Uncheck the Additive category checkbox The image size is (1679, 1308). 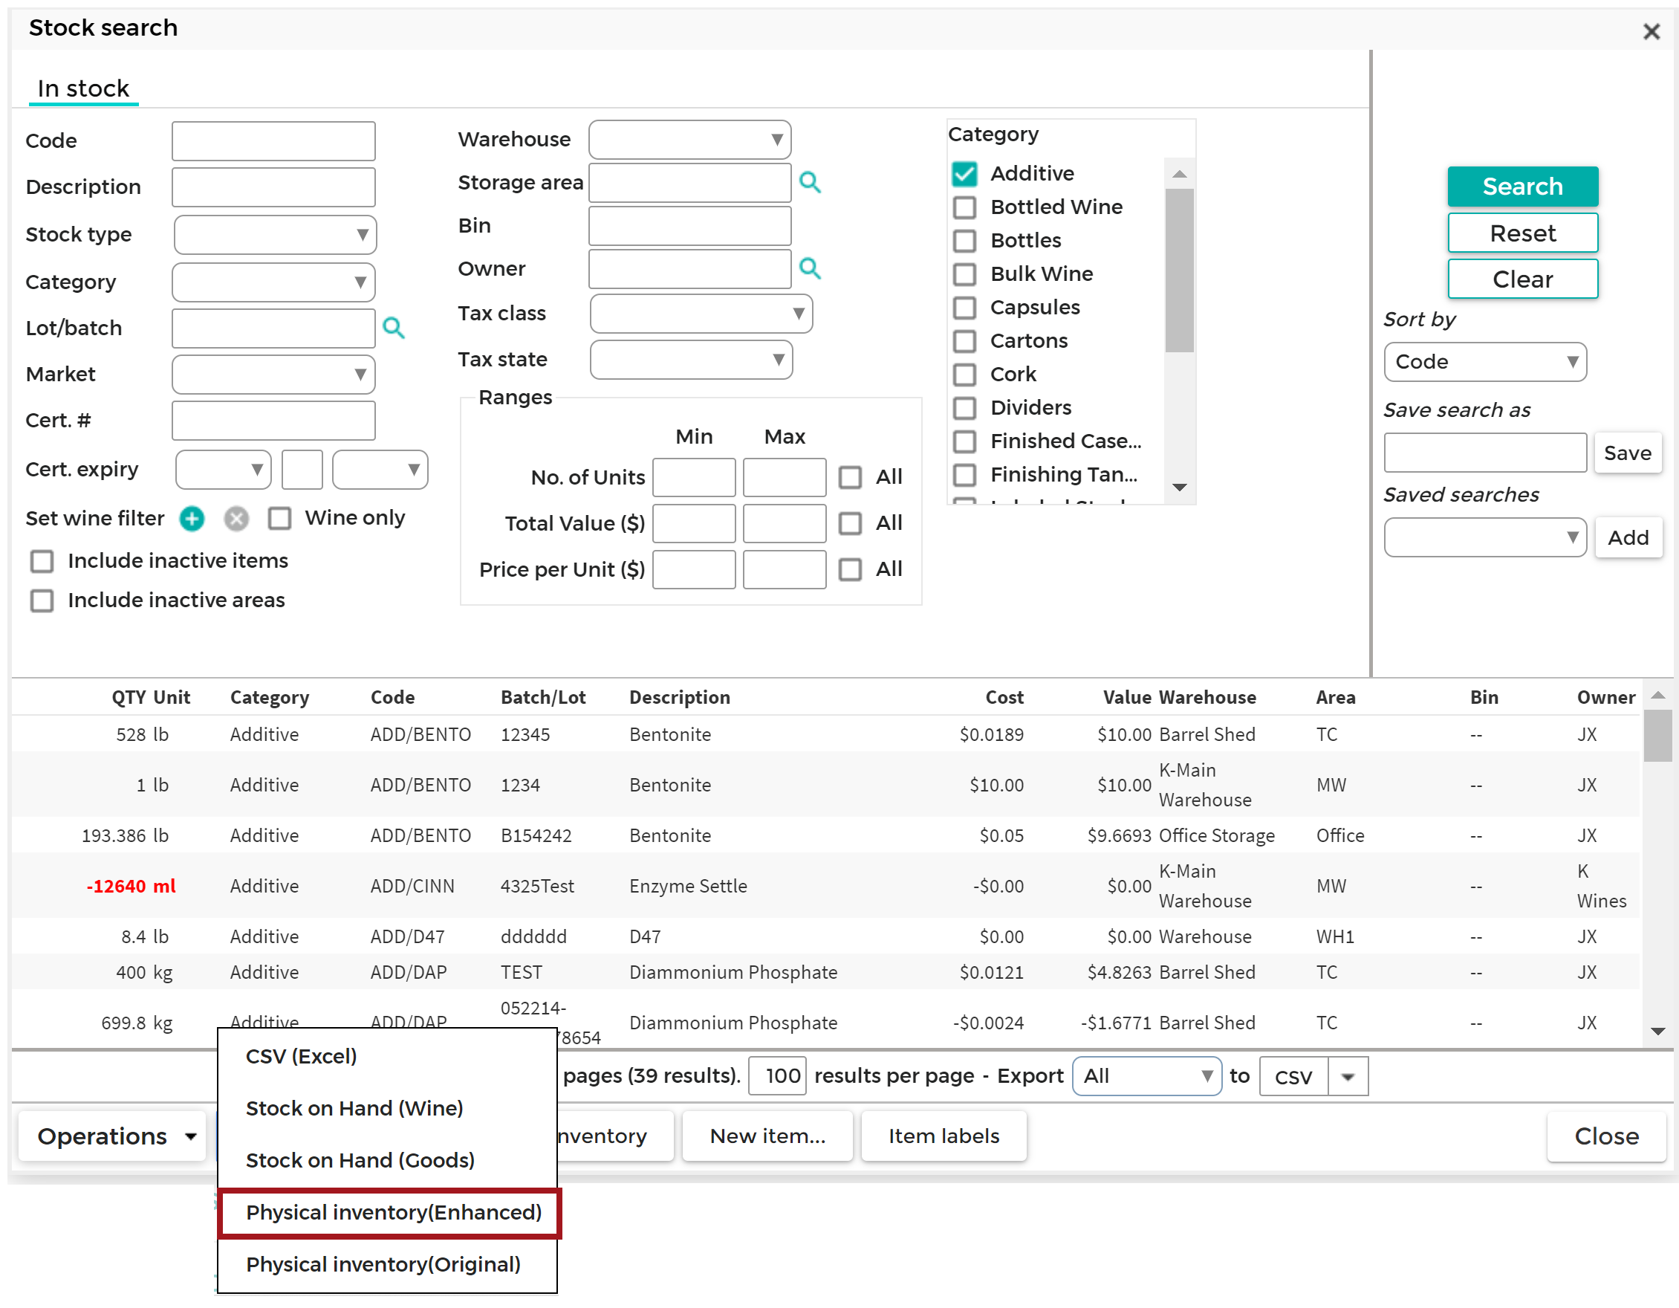point(965,174)
